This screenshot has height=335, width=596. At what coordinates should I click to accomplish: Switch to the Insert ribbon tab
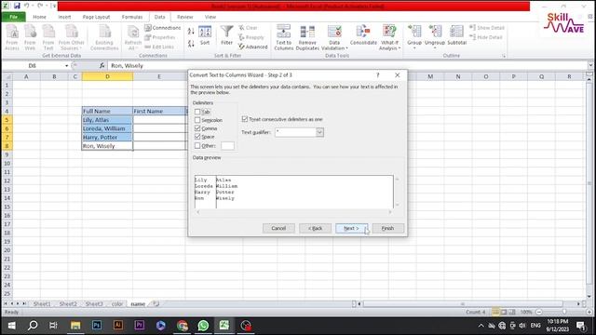coord(64,17)
